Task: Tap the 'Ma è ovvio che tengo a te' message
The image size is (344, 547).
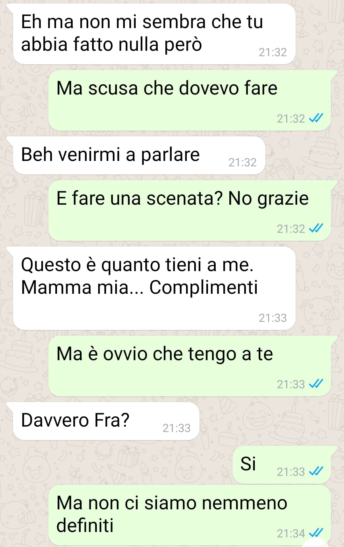Action: coord(190,366)
